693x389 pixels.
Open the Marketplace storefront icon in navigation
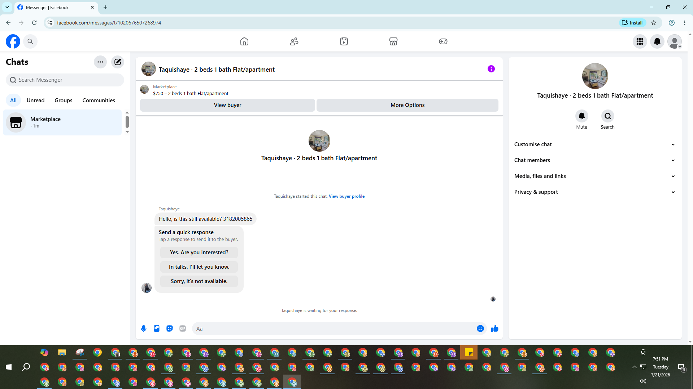(x=393, y=41)
